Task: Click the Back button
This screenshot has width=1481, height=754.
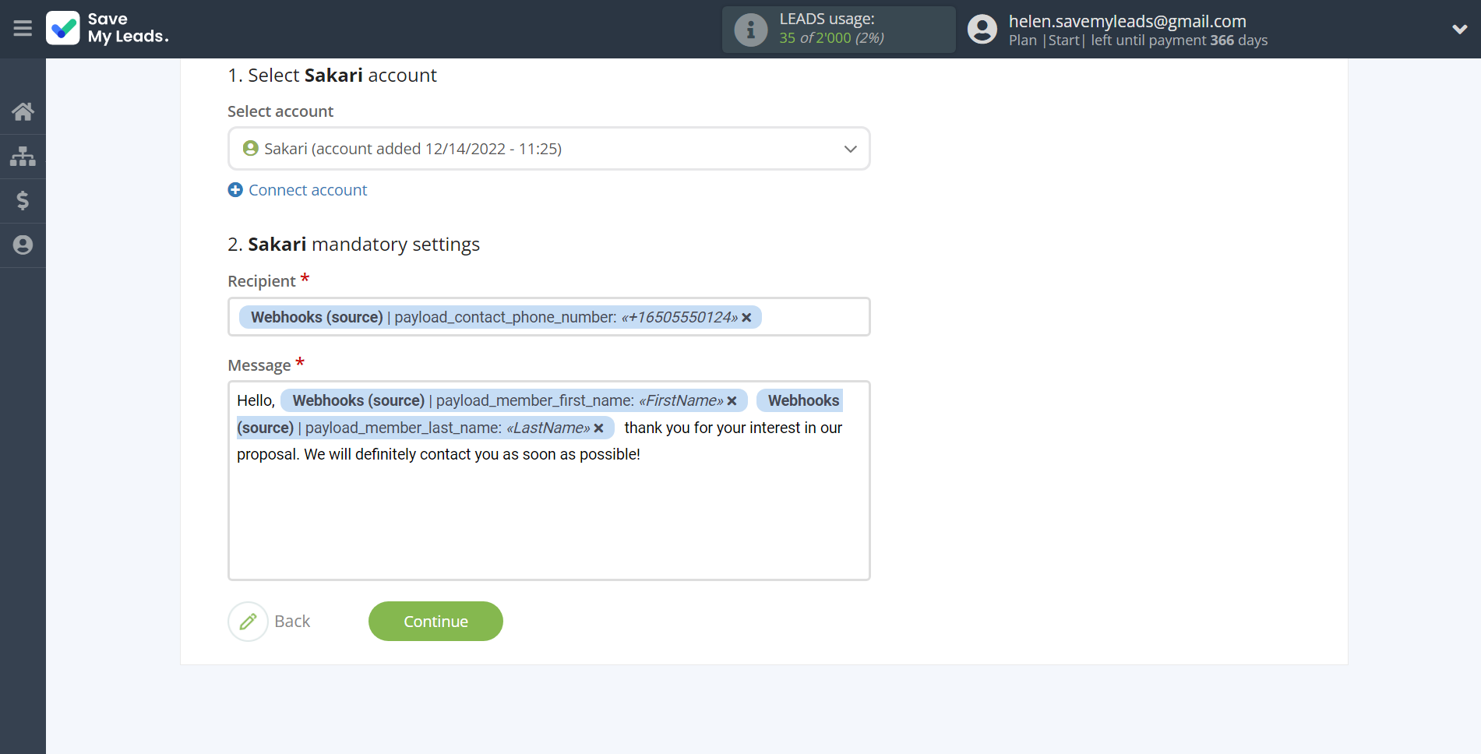Action: click(270, 622)
